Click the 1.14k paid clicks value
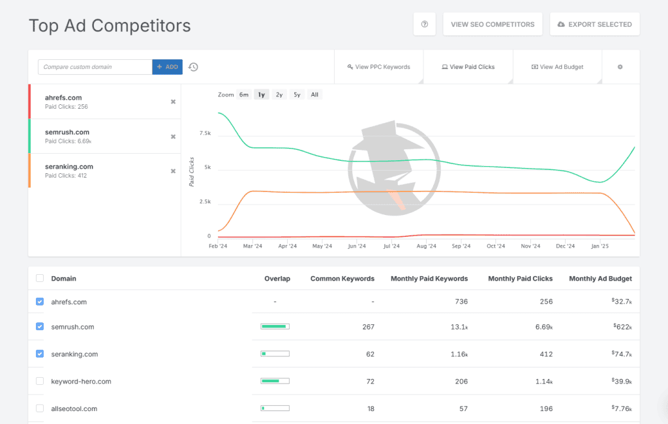This screenshot has height=424, width=668. point(544,382)
